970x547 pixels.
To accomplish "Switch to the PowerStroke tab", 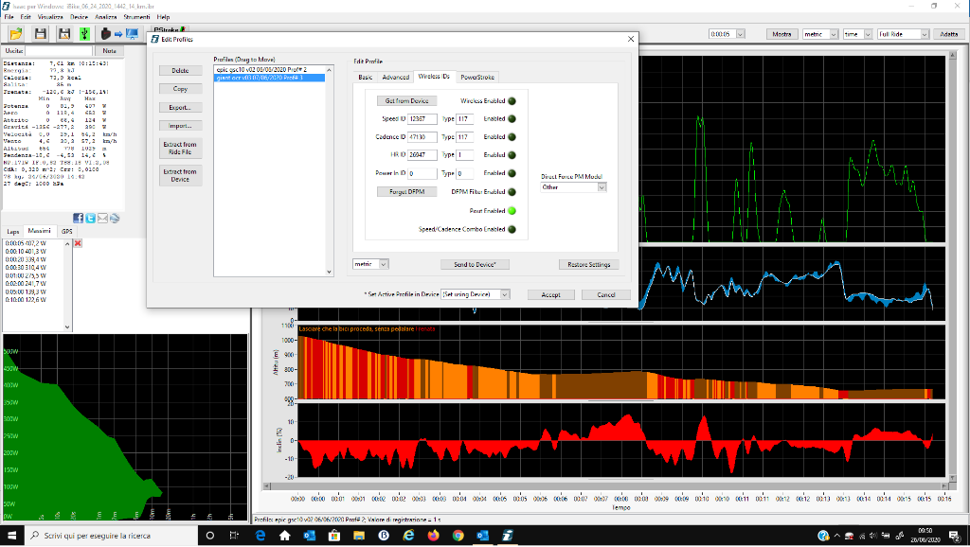I will [x=476, y=77].
